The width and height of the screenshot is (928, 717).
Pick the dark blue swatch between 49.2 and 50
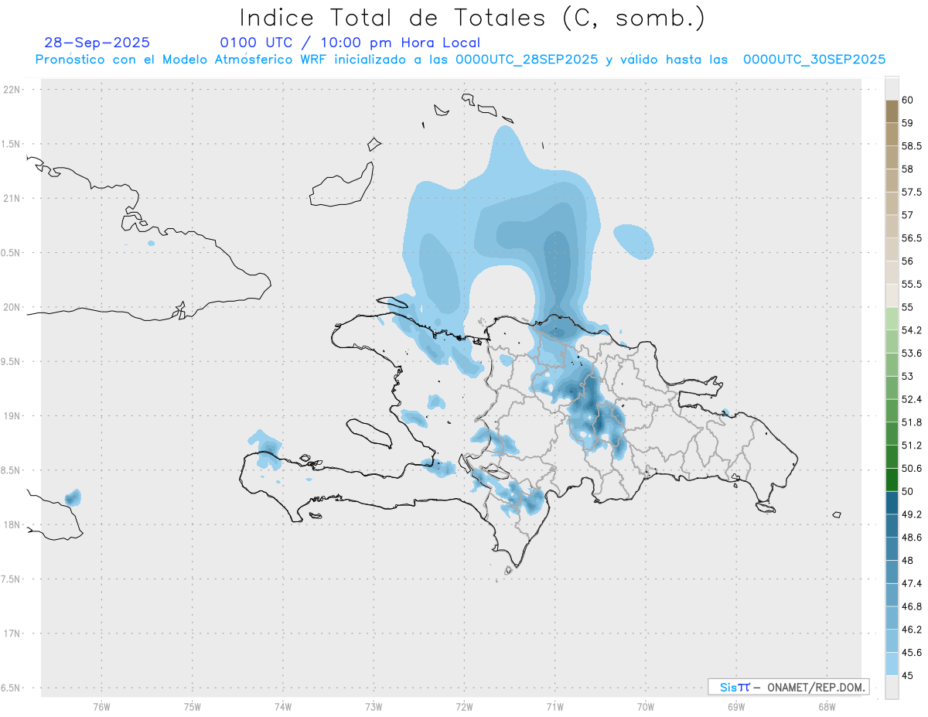click(892, 503)
